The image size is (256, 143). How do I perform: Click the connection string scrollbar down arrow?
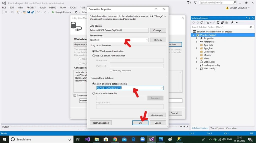tap(180, 91)
